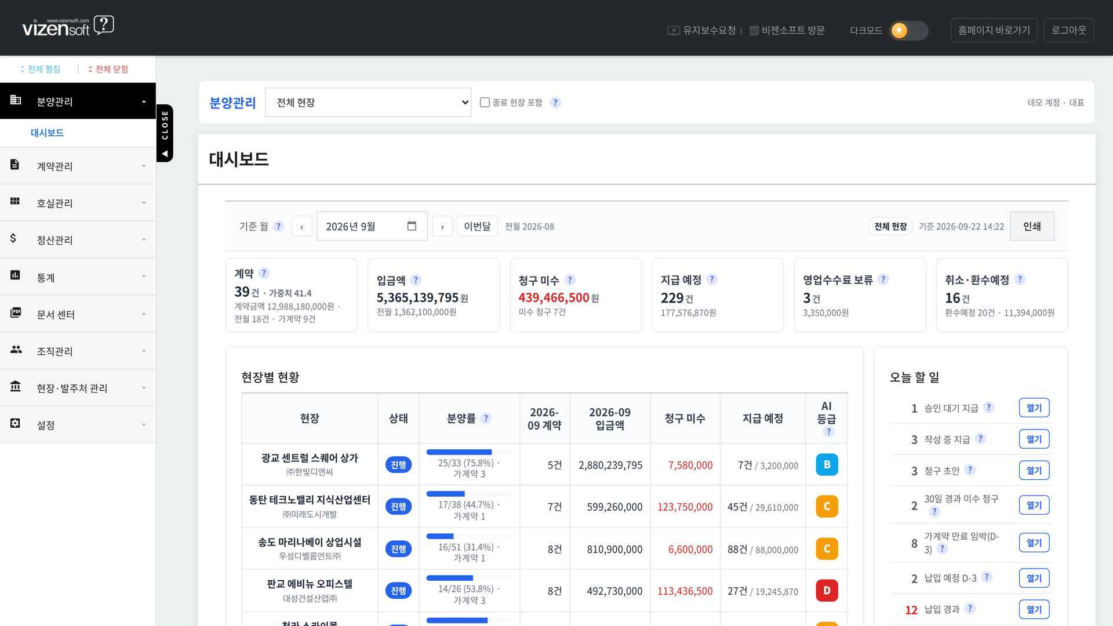Go to previous month arrow button

click(x=301, y=226)
